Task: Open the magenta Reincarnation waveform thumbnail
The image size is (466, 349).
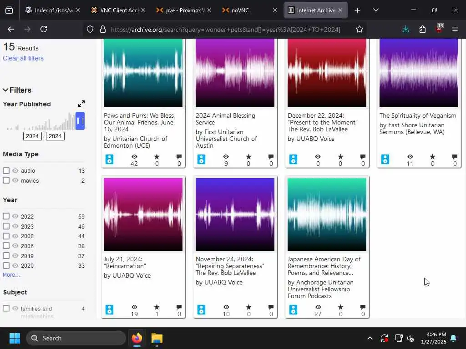Action: point(143,214)
